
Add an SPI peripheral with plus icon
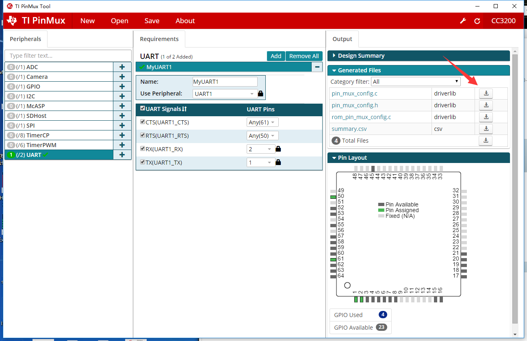[x=122, y=126]
